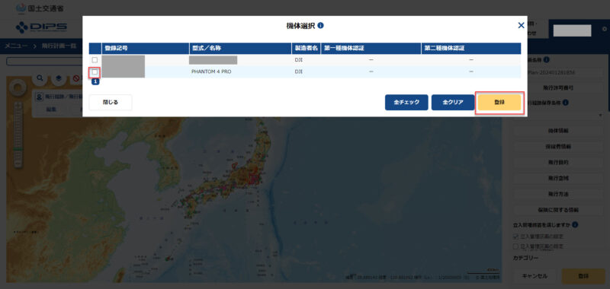Click the 全クリア button
Viewport: 610px width, 289px height.
(453, 103)
